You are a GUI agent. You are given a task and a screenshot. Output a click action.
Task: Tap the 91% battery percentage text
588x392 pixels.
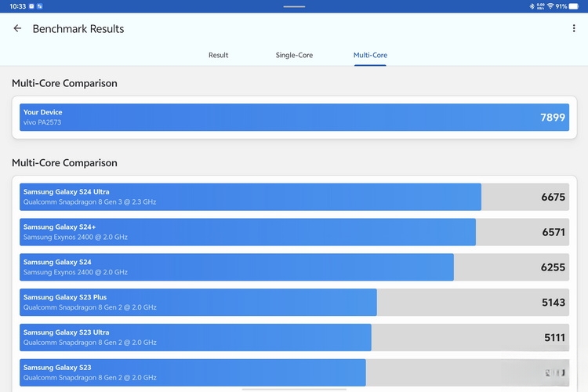561,6
